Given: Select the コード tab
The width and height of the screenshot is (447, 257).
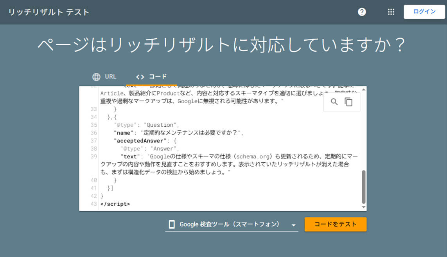Looking at the screenshot, I should click(x=151, y=77).
